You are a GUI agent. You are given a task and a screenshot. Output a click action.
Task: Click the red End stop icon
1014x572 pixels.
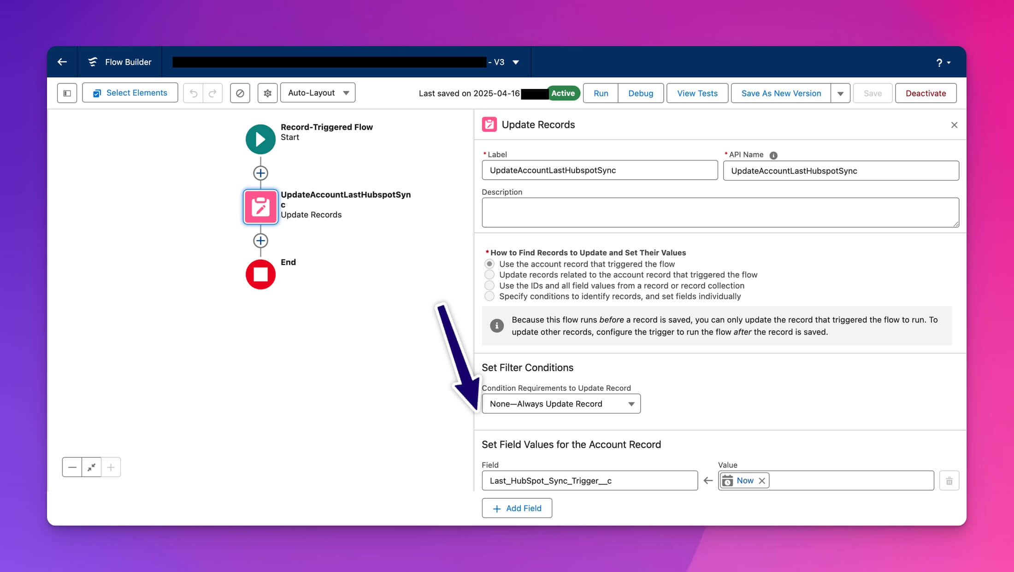pyautogui.click(x=260, y=274)
